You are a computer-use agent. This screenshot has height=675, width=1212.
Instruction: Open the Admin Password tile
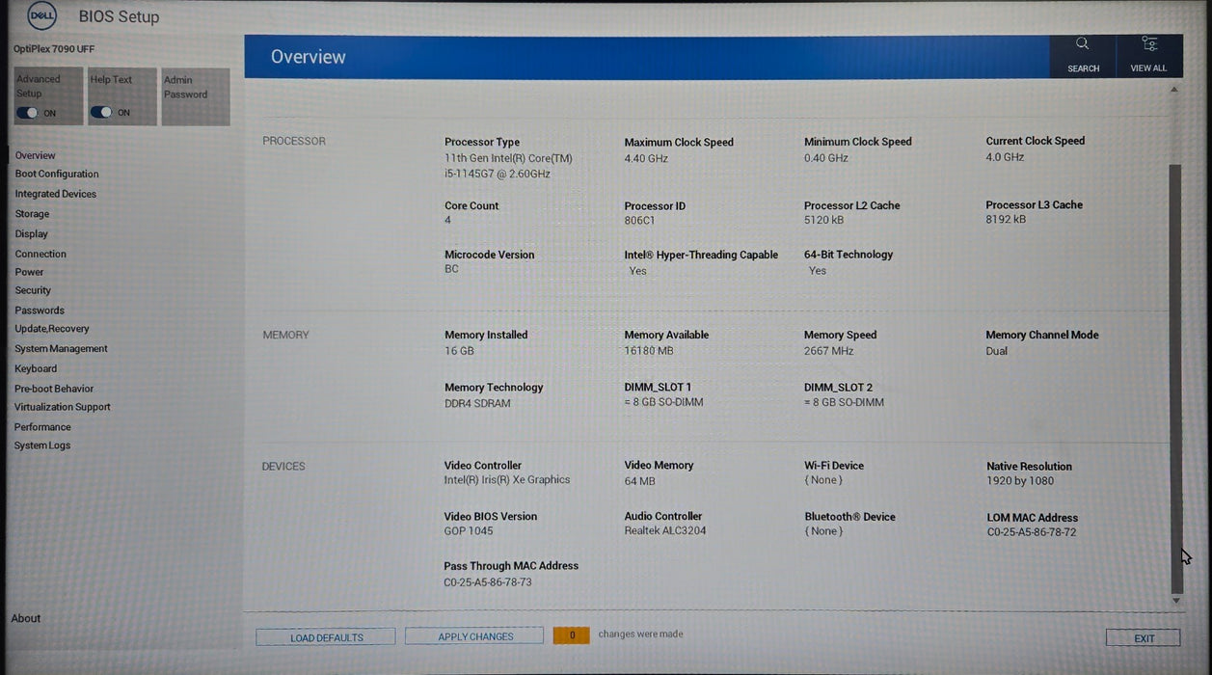196,96
